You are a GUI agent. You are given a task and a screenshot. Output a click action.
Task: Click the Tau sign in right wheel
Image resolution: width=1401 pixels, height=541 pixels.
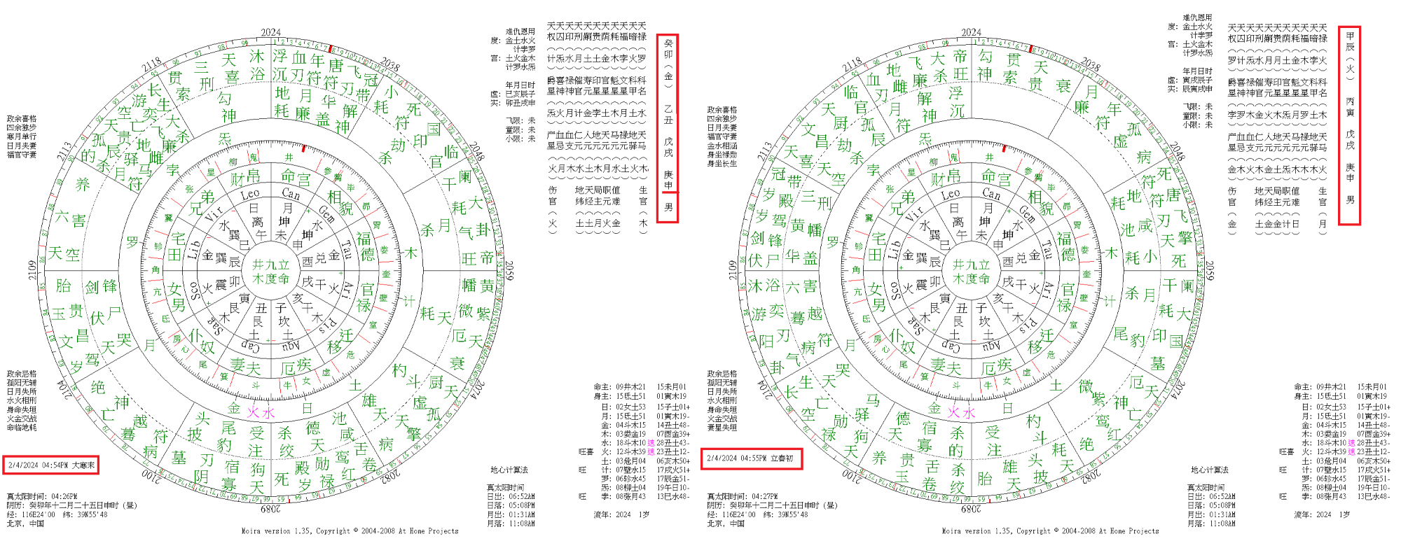(x=1048, y=250)
